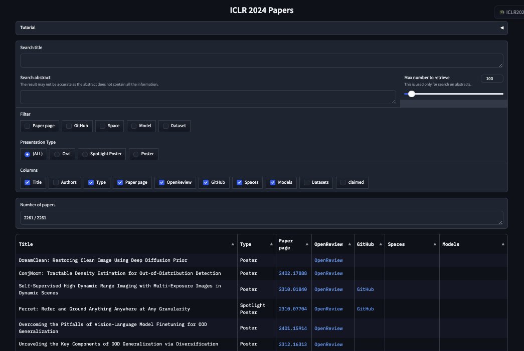
Task: Open paper page 2312.16313 link
Action: click(293, 344)
